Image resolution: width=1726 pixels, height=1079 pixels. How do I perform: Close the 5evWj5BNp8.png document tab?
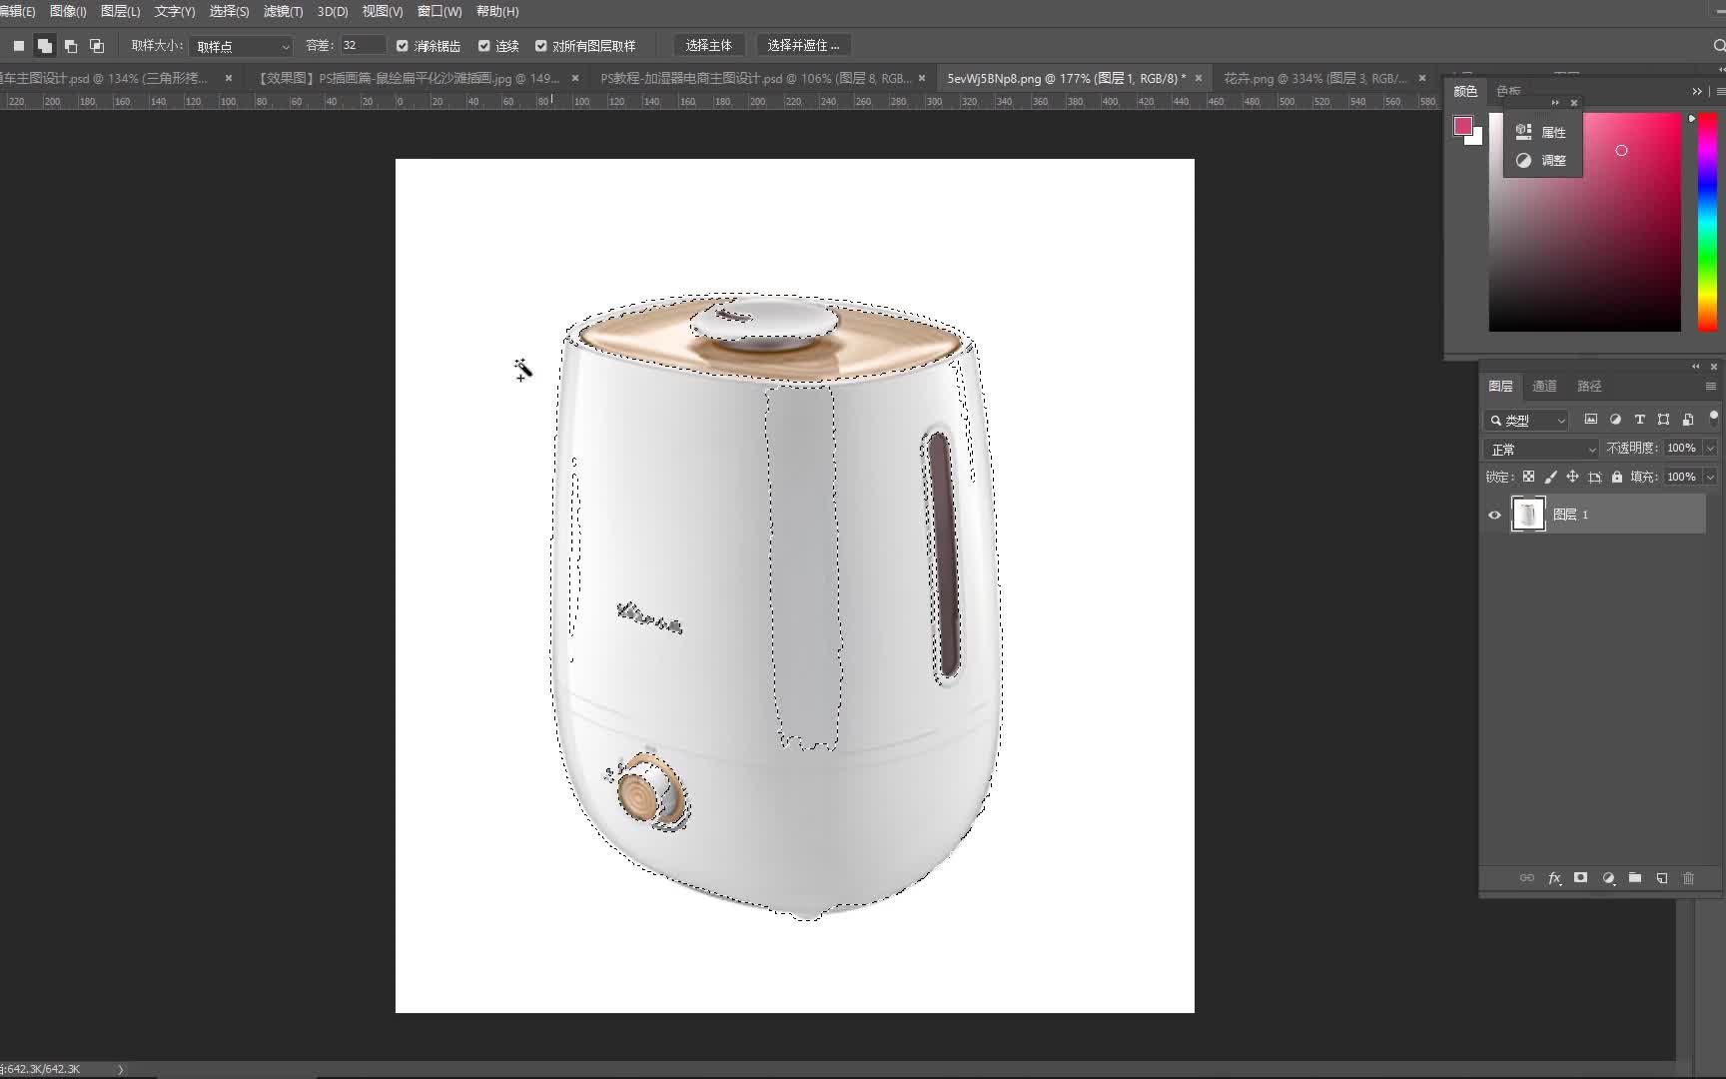pos(1199,78)
